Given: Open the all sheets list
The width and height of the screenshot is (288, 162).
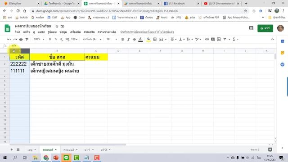Looking at the screenshot, I should 18,150.
